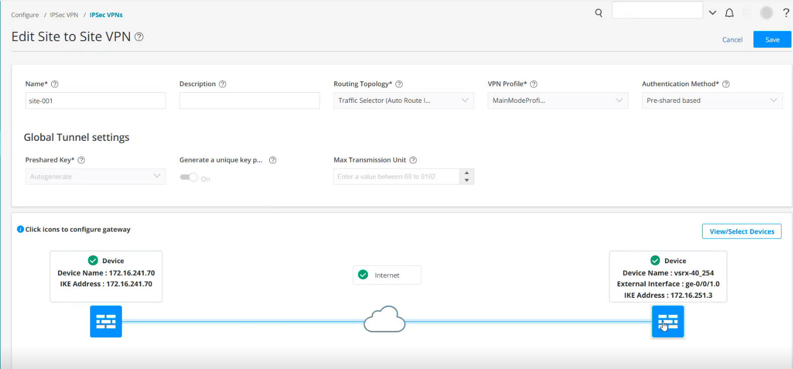
Task: Click the Max Transmission Unit input
Action: click(397, 176)
